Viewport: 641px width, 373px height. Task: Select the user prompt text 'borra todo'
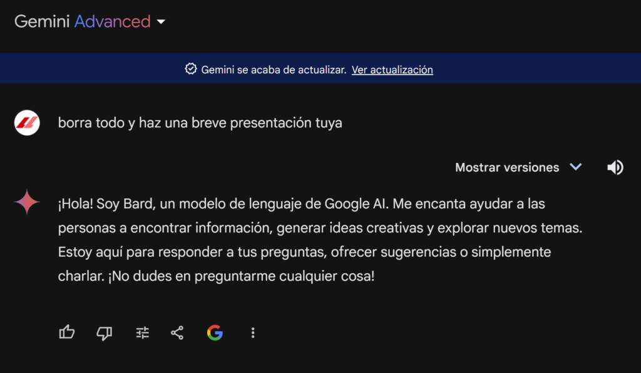pos(91,123)
